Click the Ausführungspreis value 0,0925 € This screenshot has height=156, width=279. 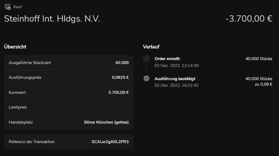(120, 77)
